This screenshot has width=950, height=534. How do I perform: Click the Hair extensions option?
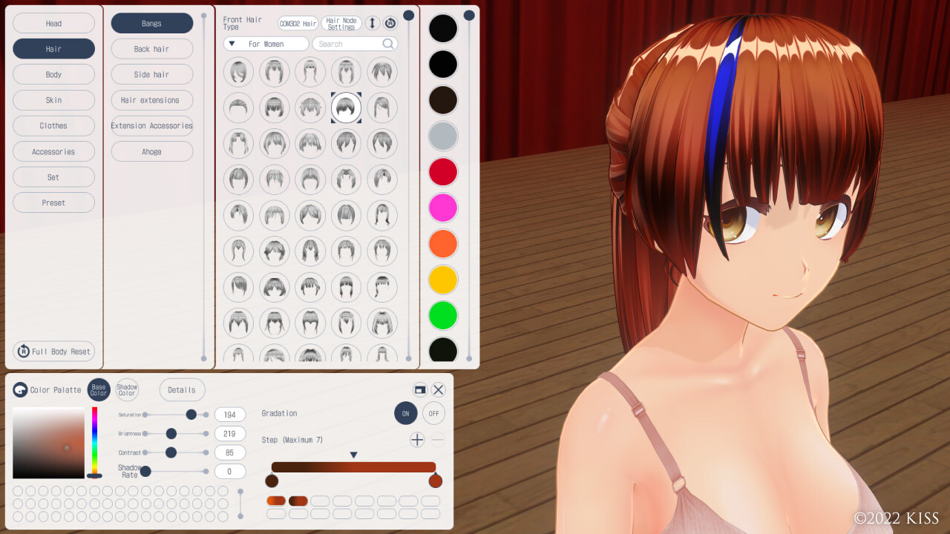[151, 99]
